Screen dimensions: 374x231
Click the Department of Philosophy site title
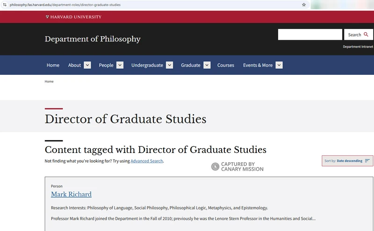point(93,39)
